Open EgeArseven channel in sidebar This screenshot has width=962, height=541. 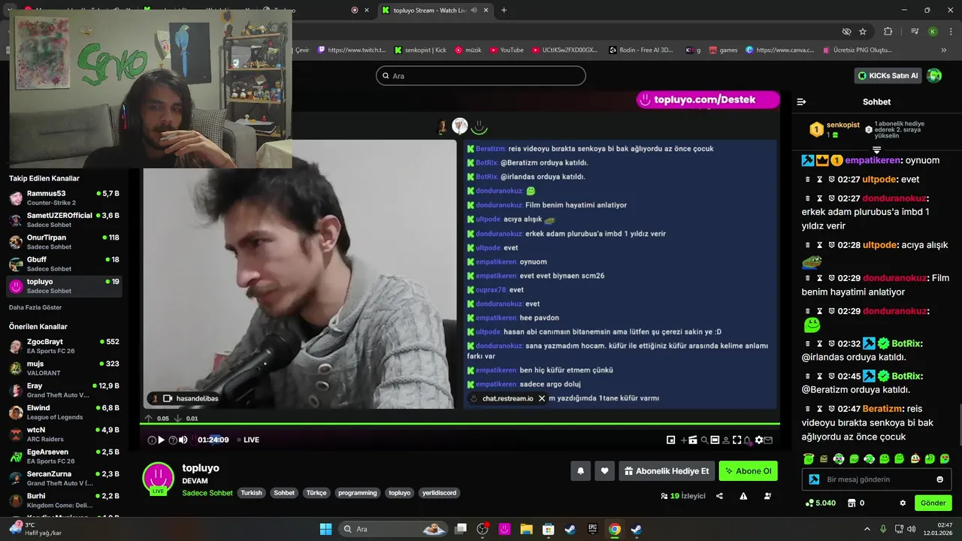point(65,456)
